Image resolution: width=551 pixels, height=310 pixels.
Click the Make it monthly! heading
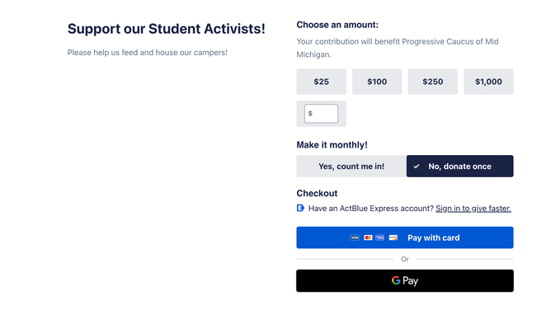332,145
